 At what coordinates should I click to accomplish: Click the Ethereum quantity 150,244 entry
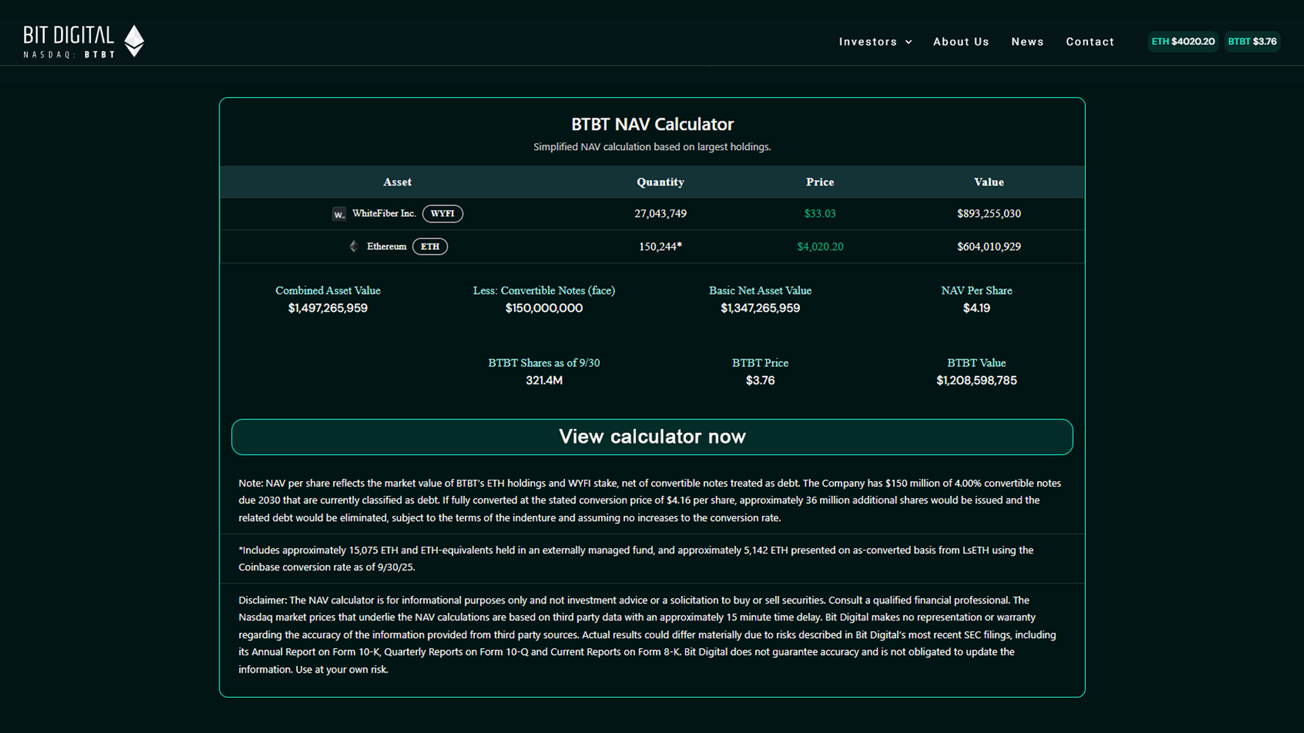point(659,246)
